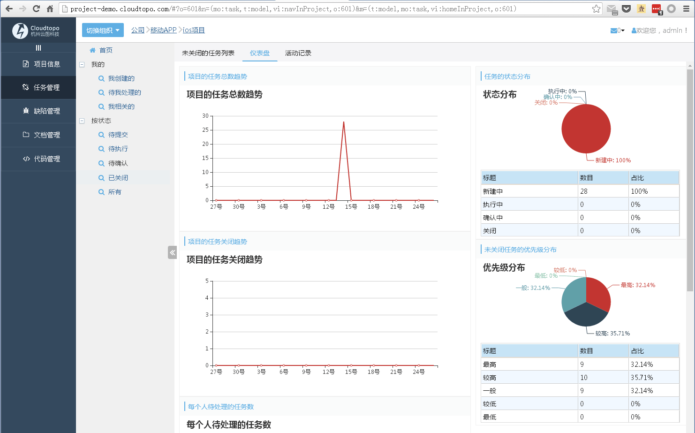Open 缺陷管理 bug section

[38, 111]
